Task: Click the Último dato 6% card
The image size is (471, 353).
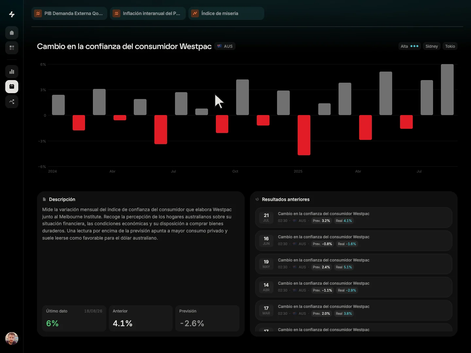Action: (74, 318)
